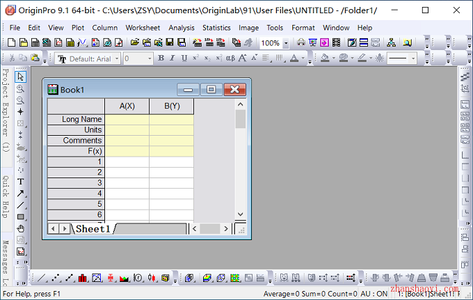Toggle Greek alpha-beta text
The height and width of the screenshot is (300, 473).
[231, 58]
